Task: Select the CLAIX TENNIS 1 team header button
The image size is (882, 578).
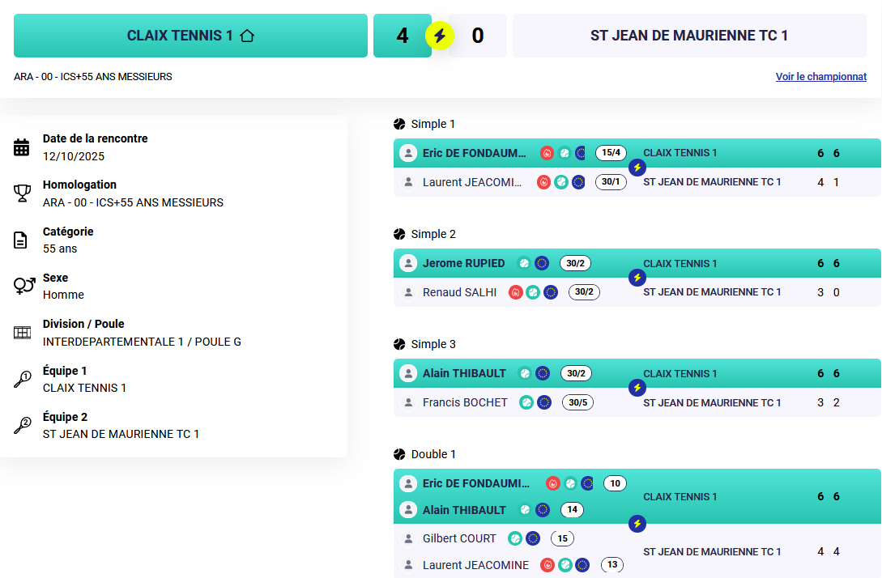Action: pos(190,36)
